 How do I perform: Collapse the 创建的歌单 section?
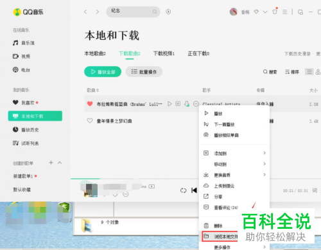tap(60, 163)
